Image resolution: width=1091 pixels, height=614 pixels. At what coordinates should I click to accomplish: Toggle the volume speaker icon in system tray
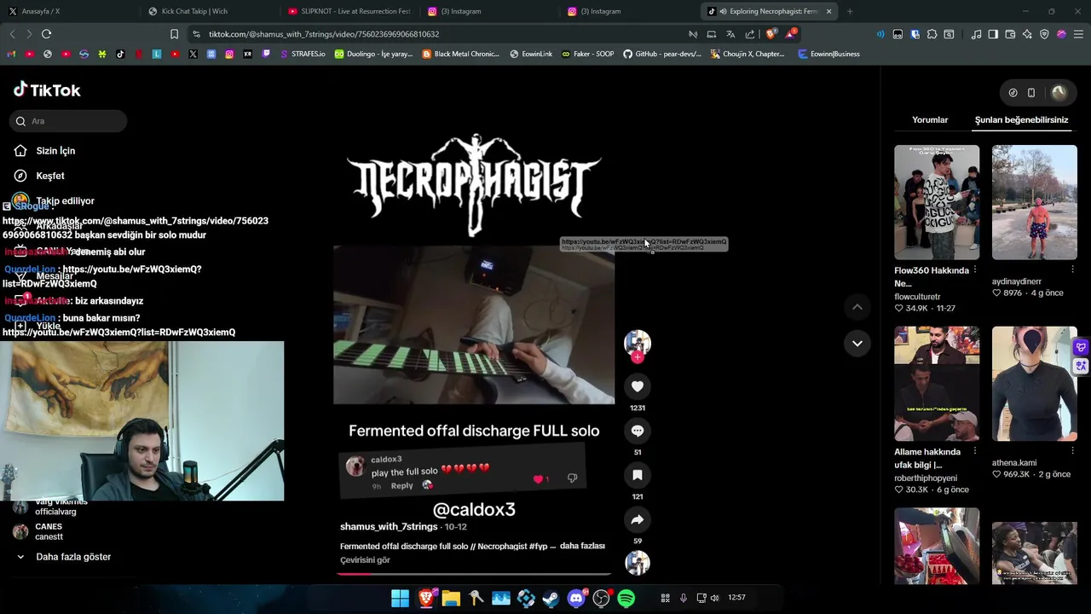[715, 598]
